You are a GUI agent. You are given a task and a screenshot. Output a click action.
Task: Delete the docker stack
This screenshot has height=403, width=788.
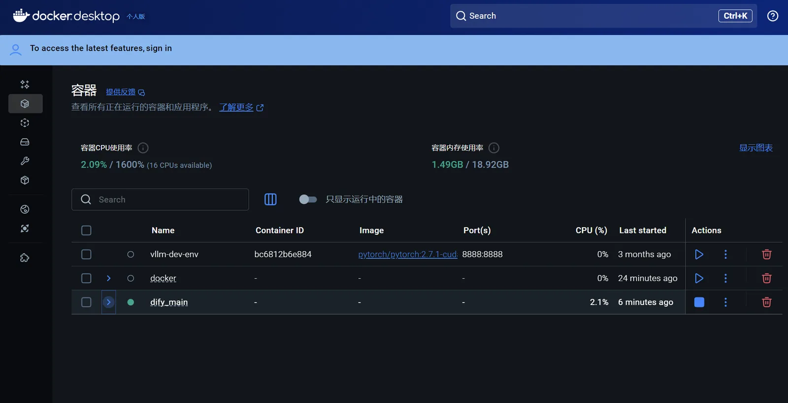(767, 278)
